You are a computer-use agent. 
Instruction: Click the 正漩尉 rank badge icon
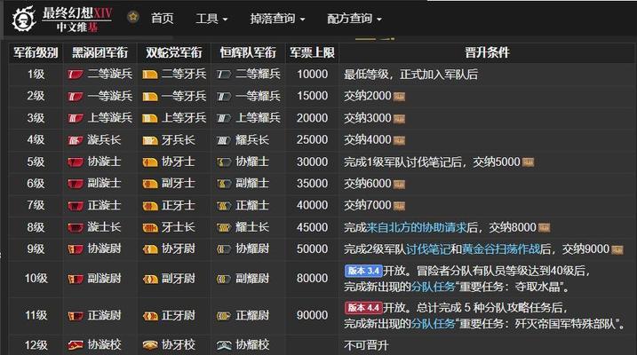click(x=76, y=316)
